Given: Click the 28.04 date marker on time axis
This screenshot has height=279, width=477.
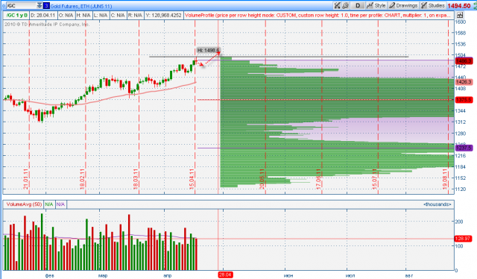Looking at the screenshot, I should [x=225, y=275].
